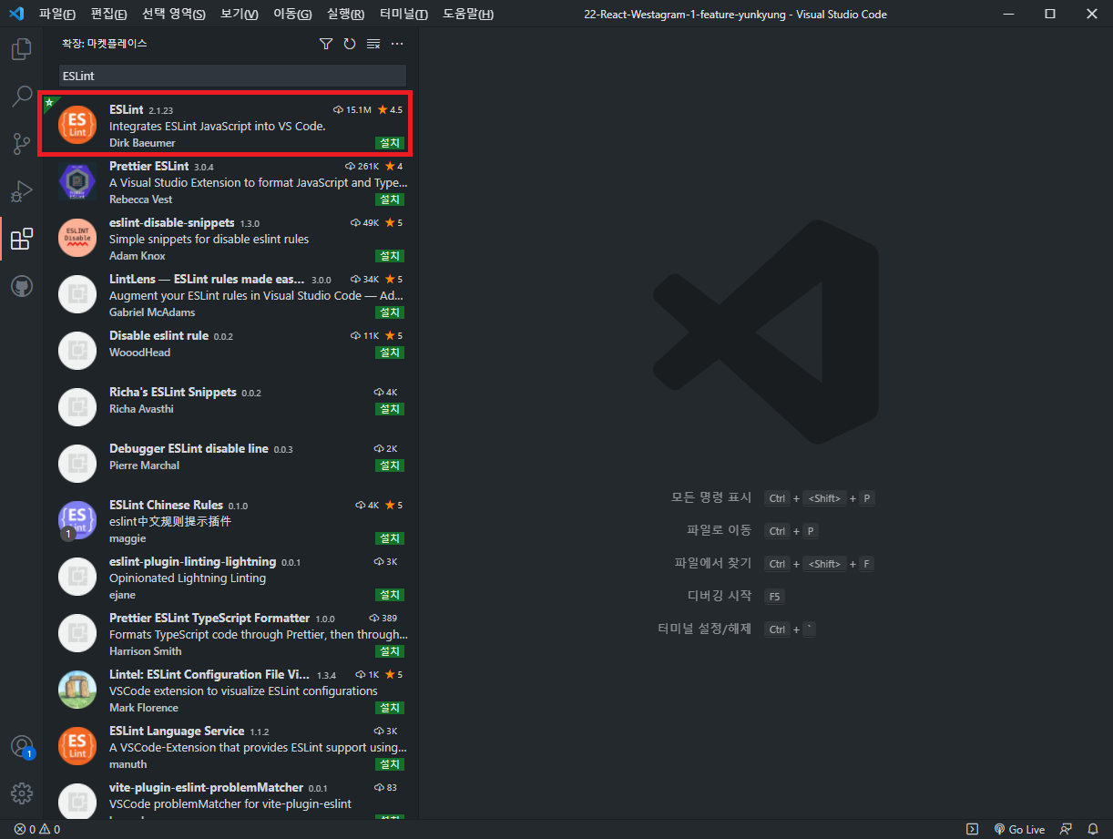Screen dimensions: 1113x839
Task: Select the Extensions view icon
Action: click(21, 239)
